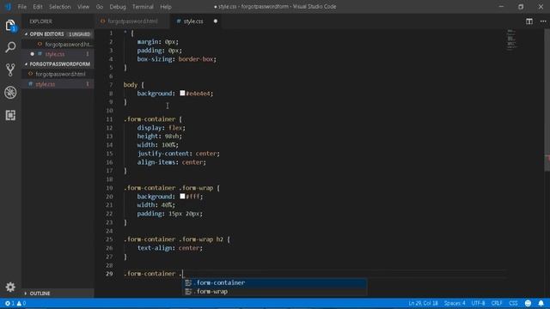Minimize the VS Code window
The height and width of the screenshot is (309, 550).
pyautogui.click(x=501, y=7)
